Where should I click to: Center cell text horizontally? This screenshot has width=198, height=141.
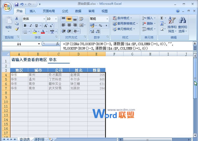point(69,25)
